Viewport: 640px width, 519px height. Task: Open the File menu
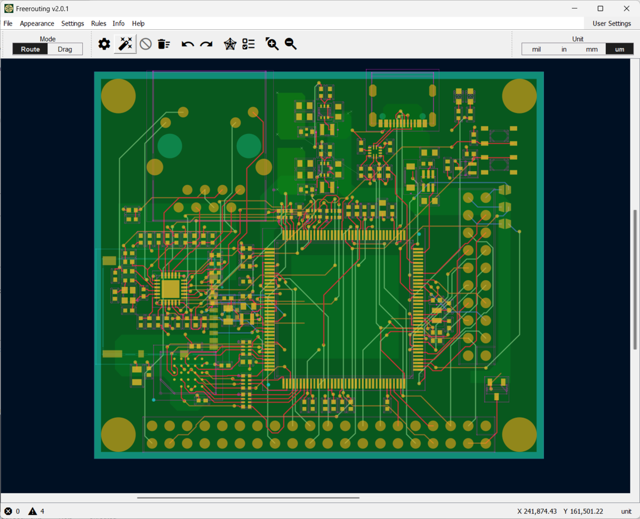tap(8, 23)
